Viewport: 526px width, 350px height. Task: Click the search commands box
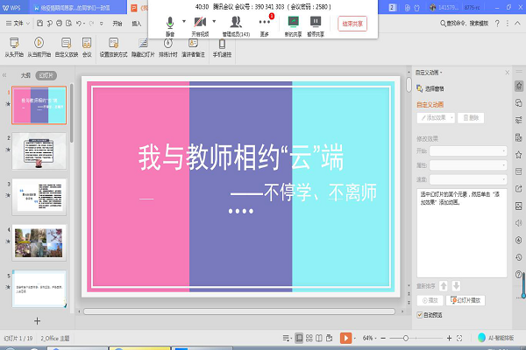465,23
